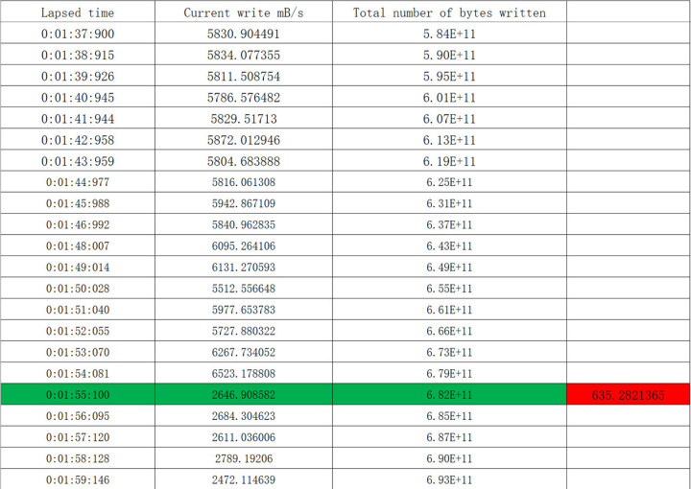Select bytes cell 5.90E+11
This screenshot has width=691, height=489.
click(449, 54)
